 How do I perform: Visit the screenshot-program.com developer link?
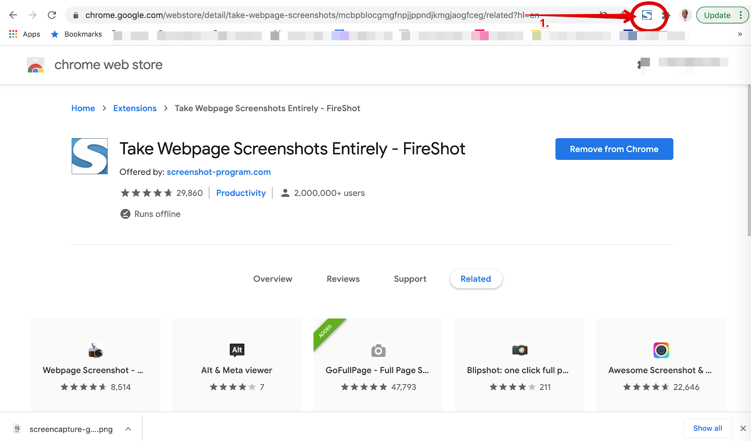pyautogui.click(x=219, y=172)
